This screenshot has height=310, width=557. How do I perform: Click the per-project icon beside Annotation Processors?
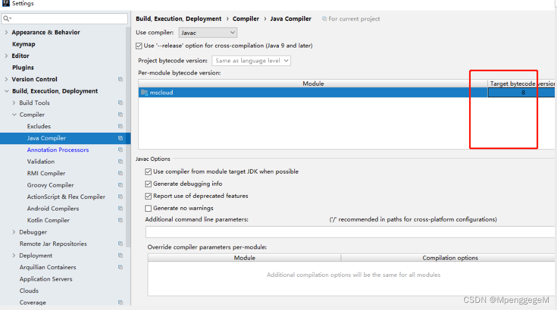[x=121, y=150]
